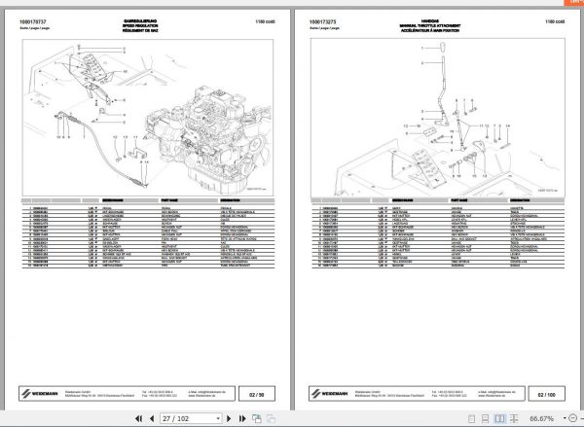
Task: Enable the continuous facing view
Action: 514,419
